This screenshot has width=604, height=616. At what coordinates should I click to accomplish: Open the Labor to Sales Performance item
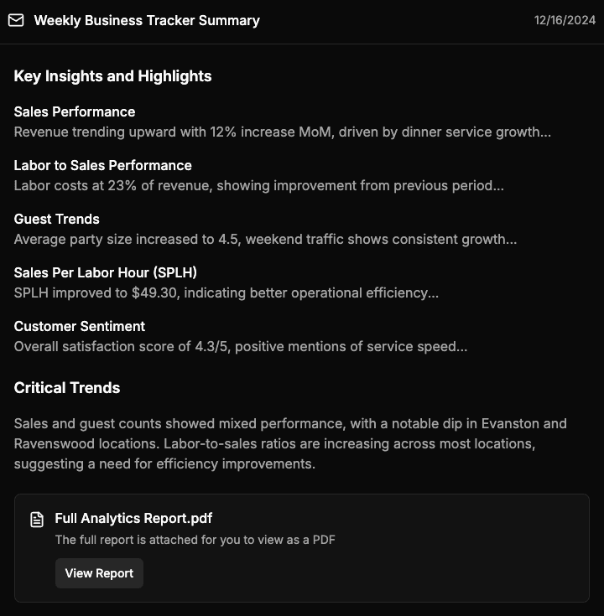tap(102, 165)
